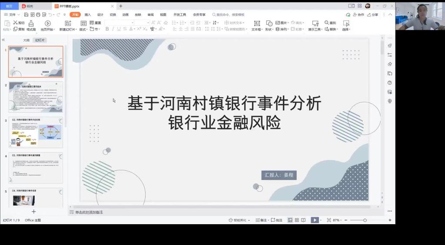
Task: Click the Share (分享) button
Action: pyautogui.click(x=372, y=15)
